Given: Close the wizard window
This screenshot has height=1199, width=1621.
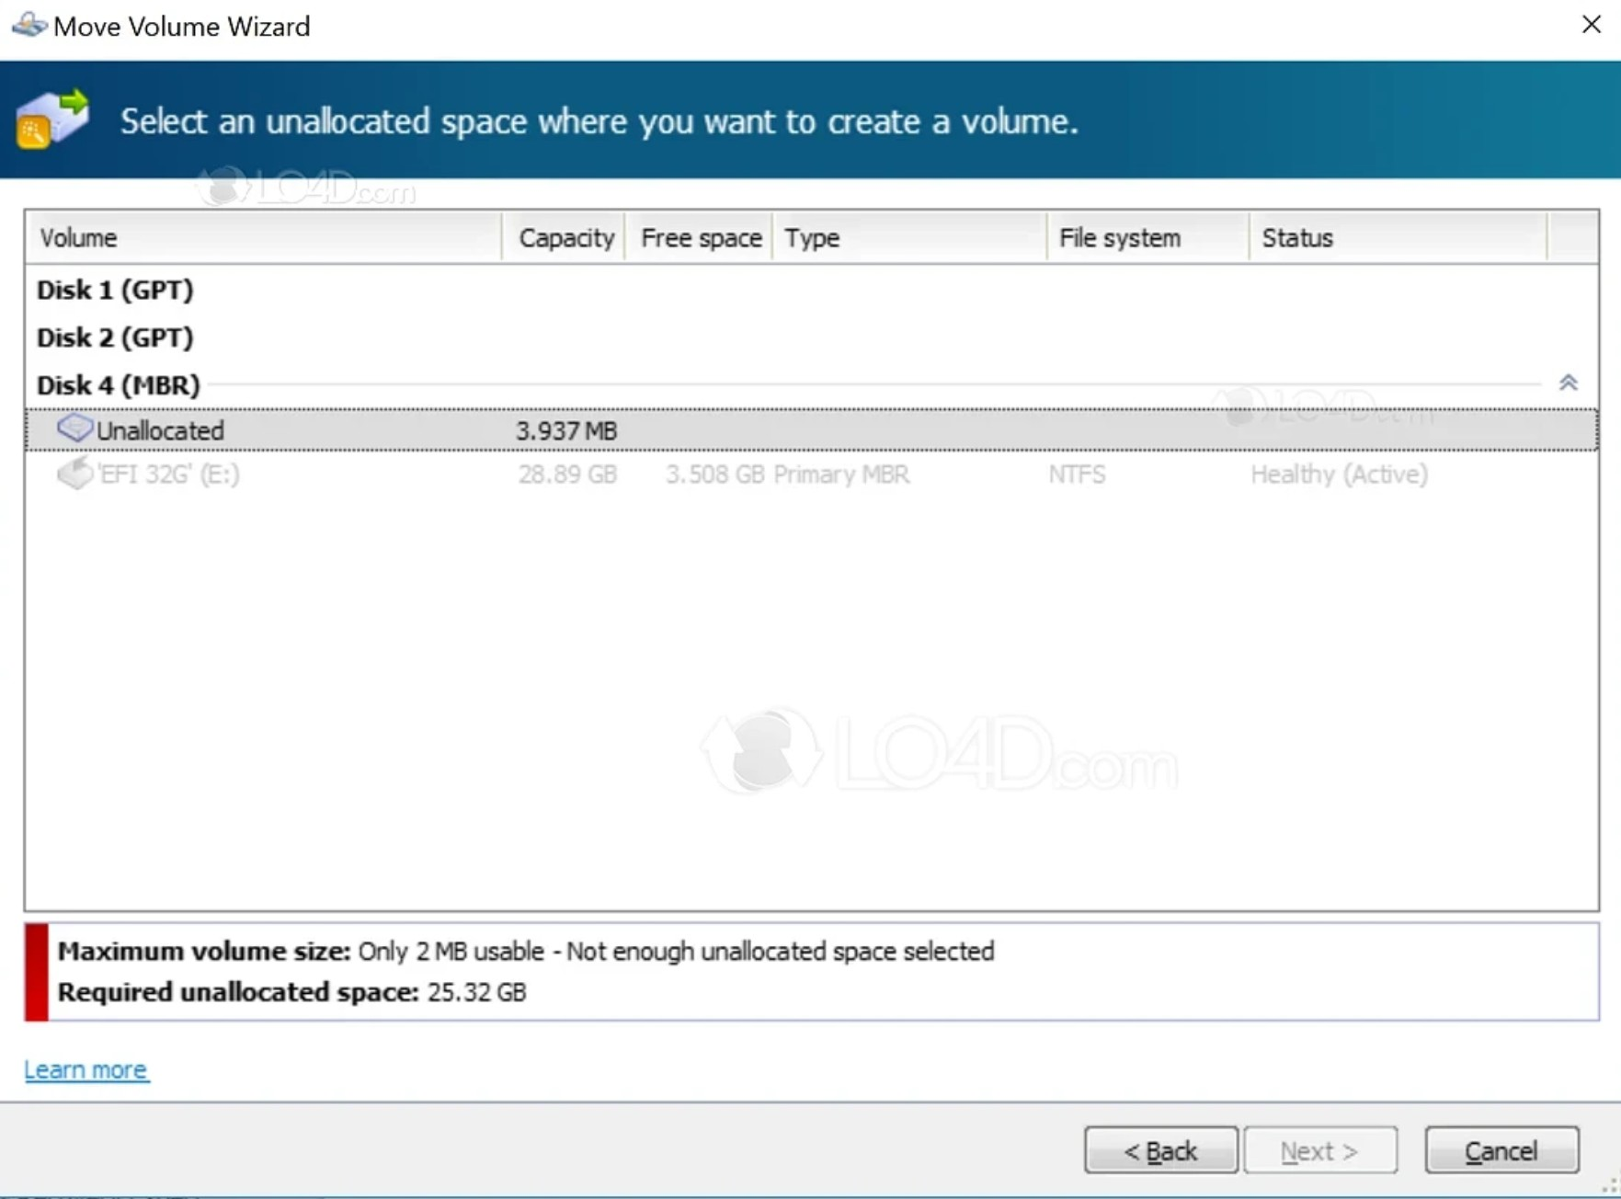Looking at the screenshot, I should [1592, 25].
